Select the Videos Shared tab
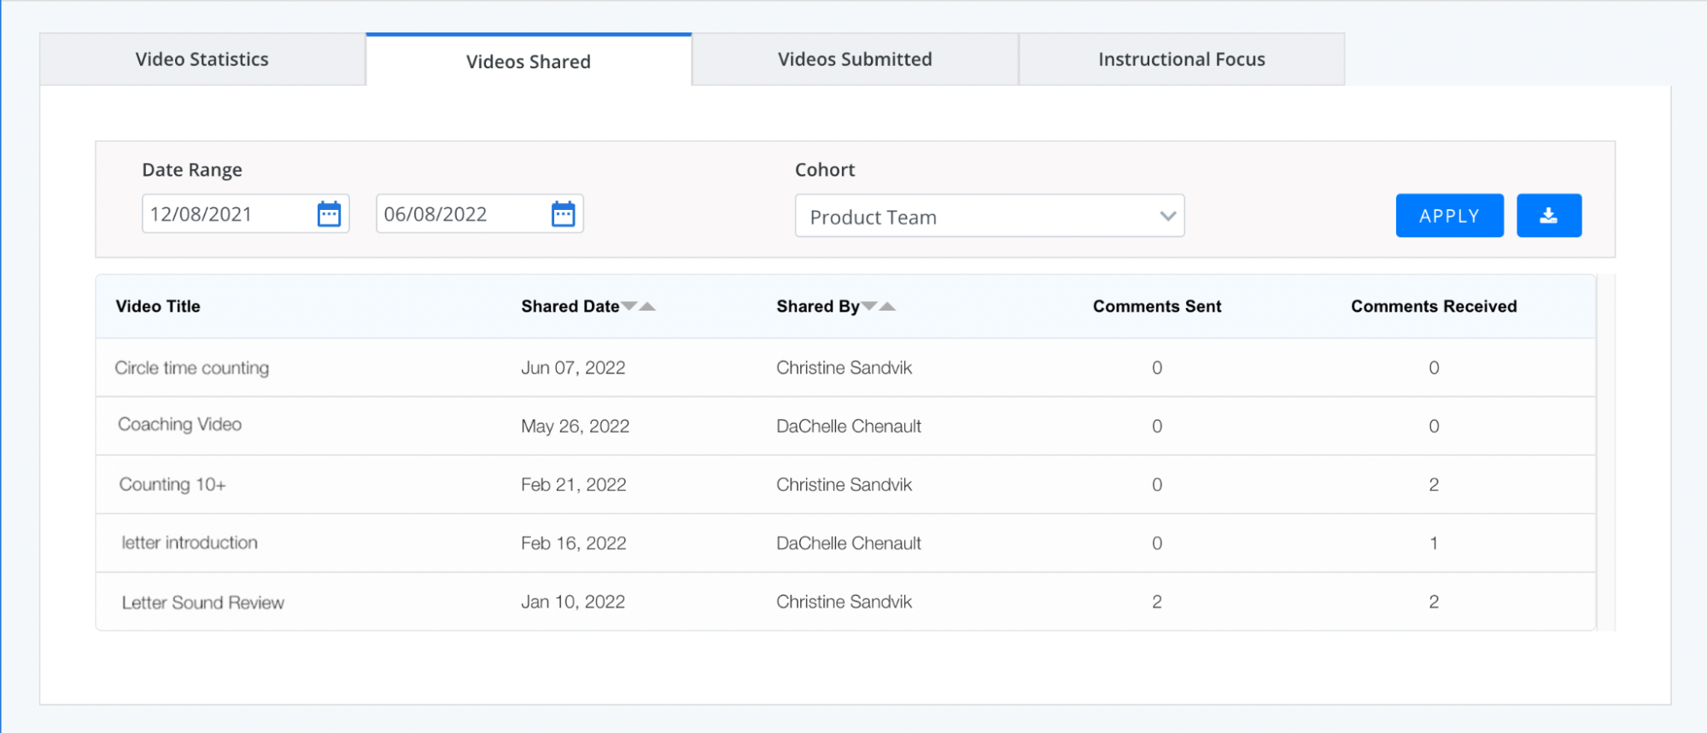1707x733 pixels. coord(529,61)
